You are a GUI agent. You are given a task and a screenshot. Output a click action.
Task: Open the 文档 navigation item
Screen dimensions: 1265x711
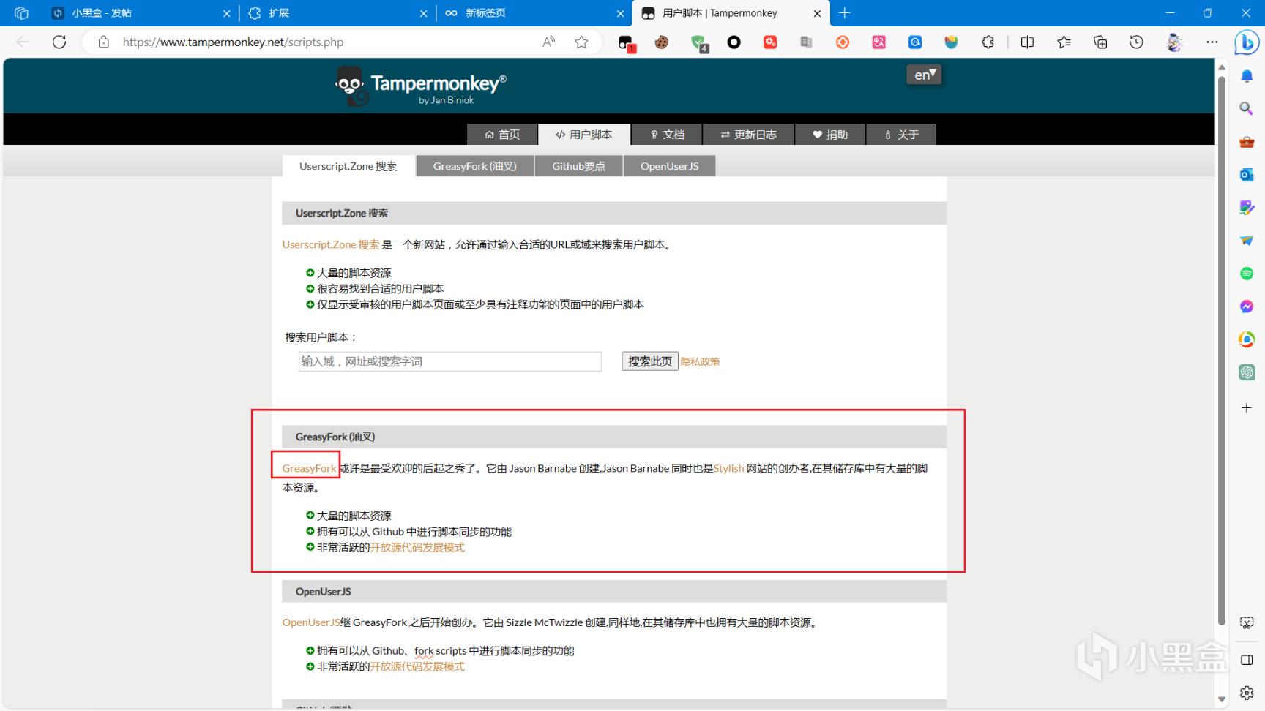pyautogui.click(x=667, y=135)
